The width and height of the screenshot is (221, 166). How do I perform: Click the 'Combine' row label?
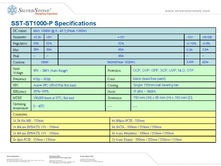(19, 62)
